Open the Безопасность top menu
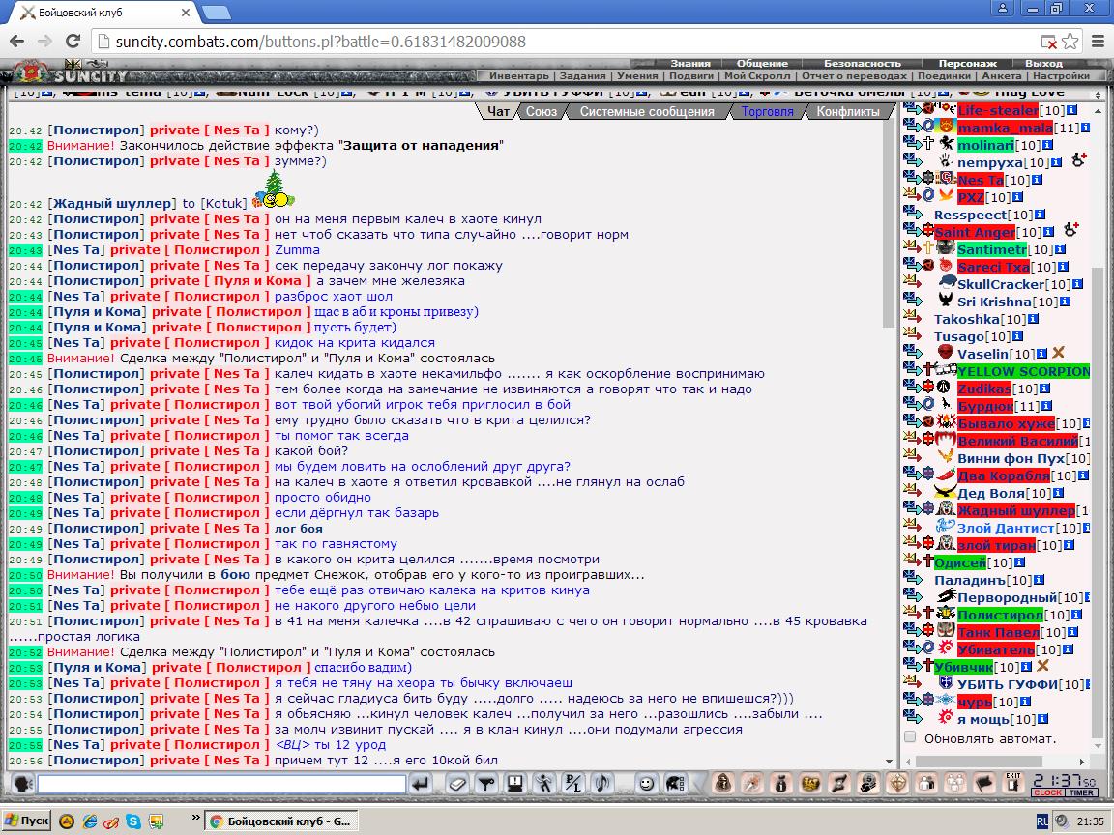 [862, 63]
